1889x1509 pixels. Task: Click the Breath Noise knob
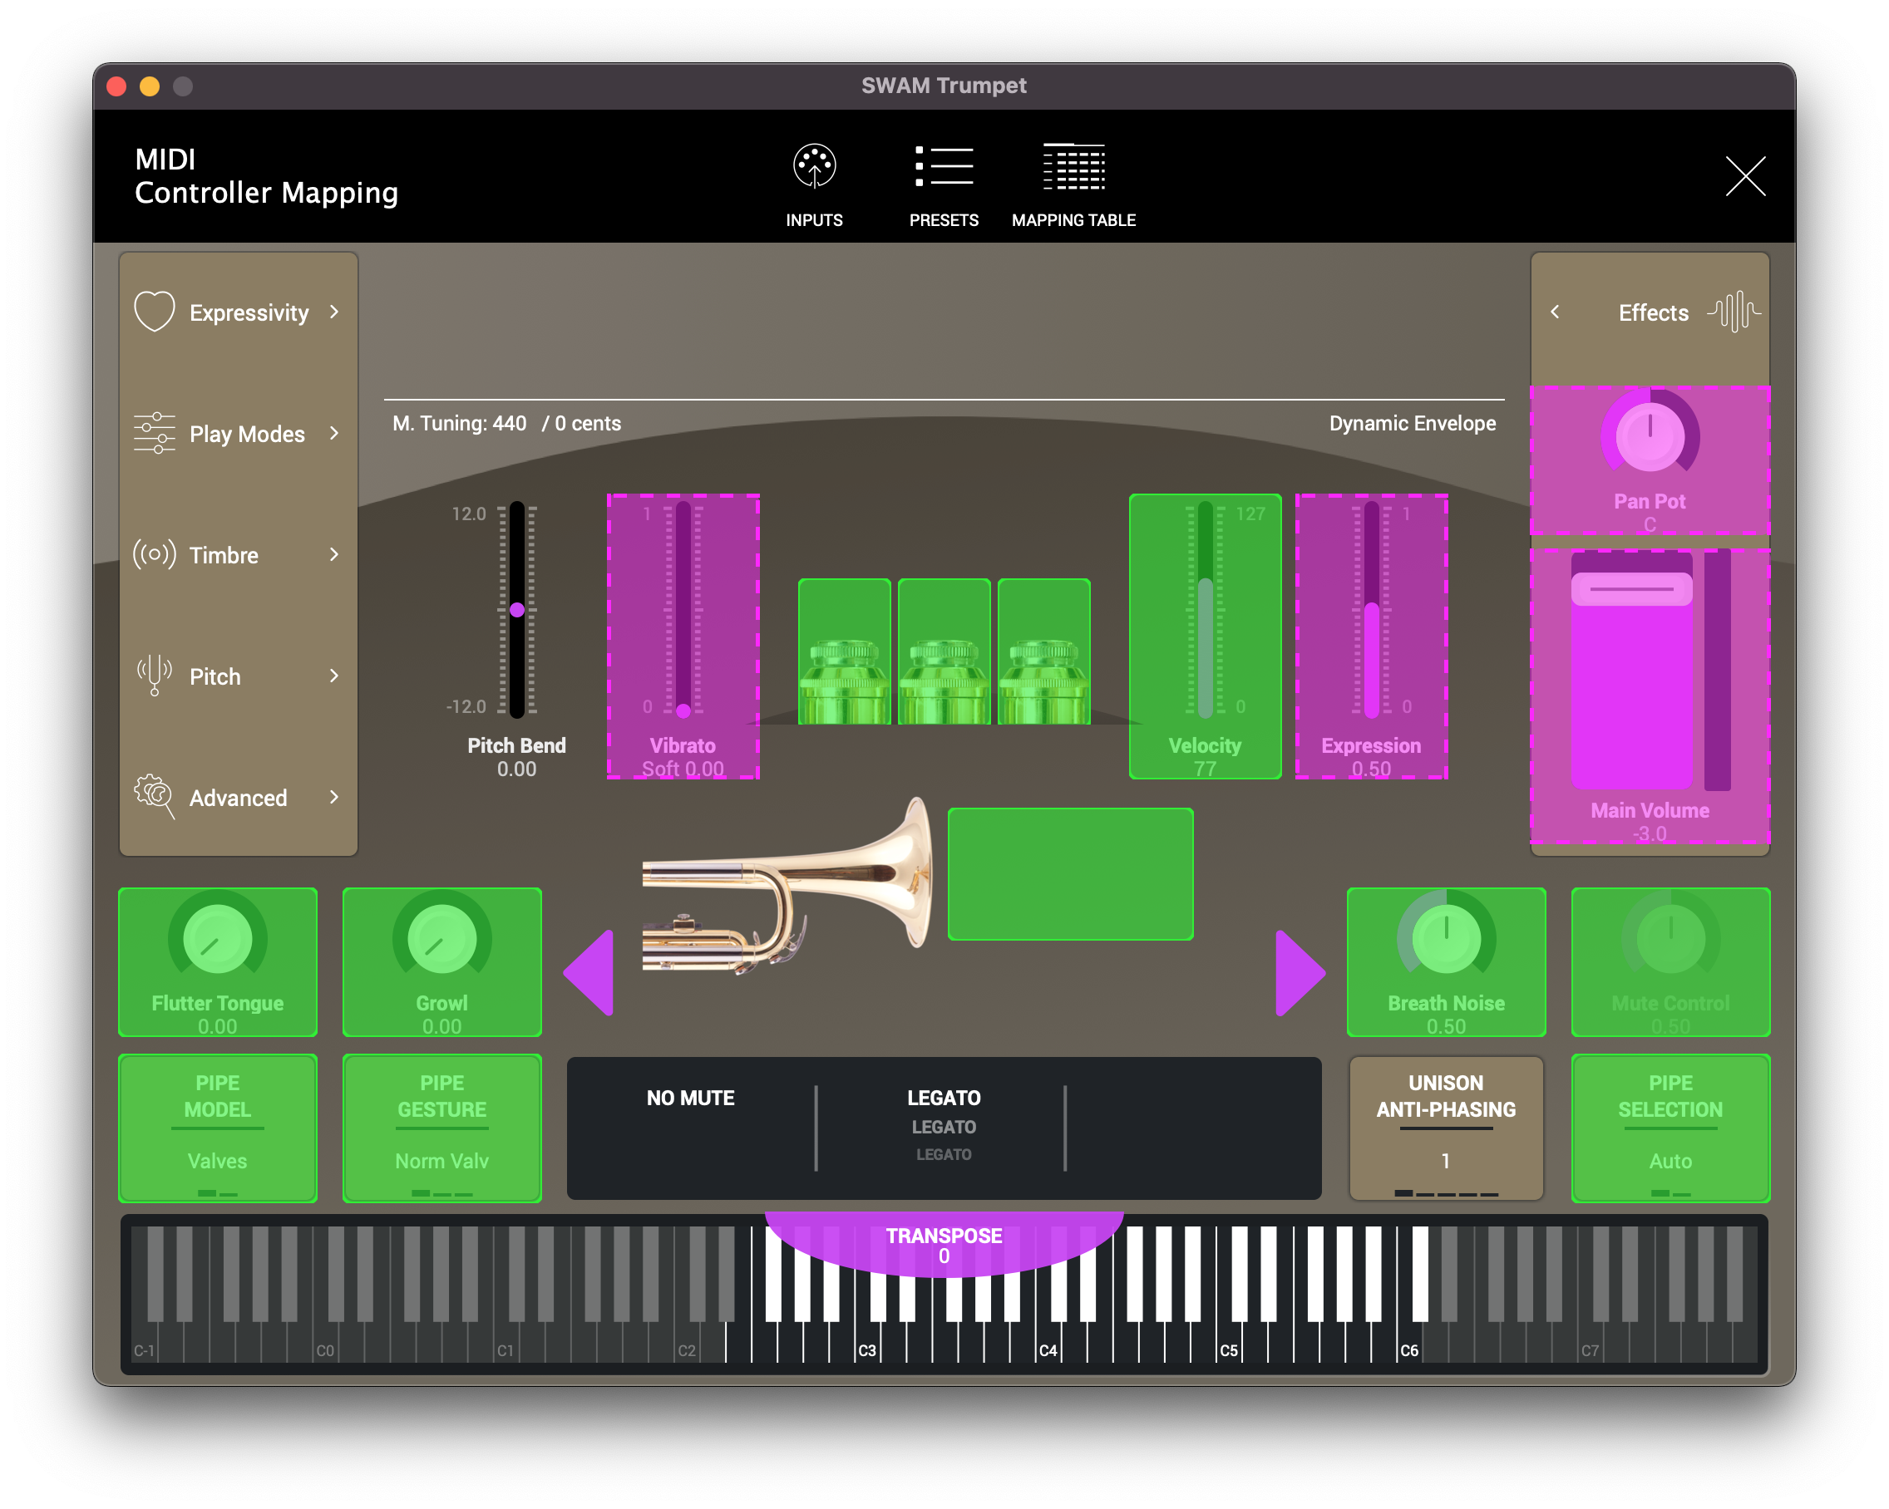pyautogui.click(x=1446, y=939)
